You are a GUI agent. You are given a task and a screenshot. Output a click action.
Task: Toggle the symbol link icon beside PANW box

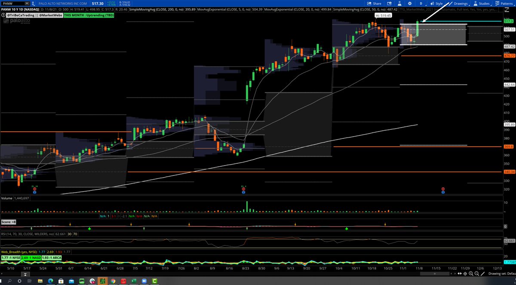tap(33, 3)
